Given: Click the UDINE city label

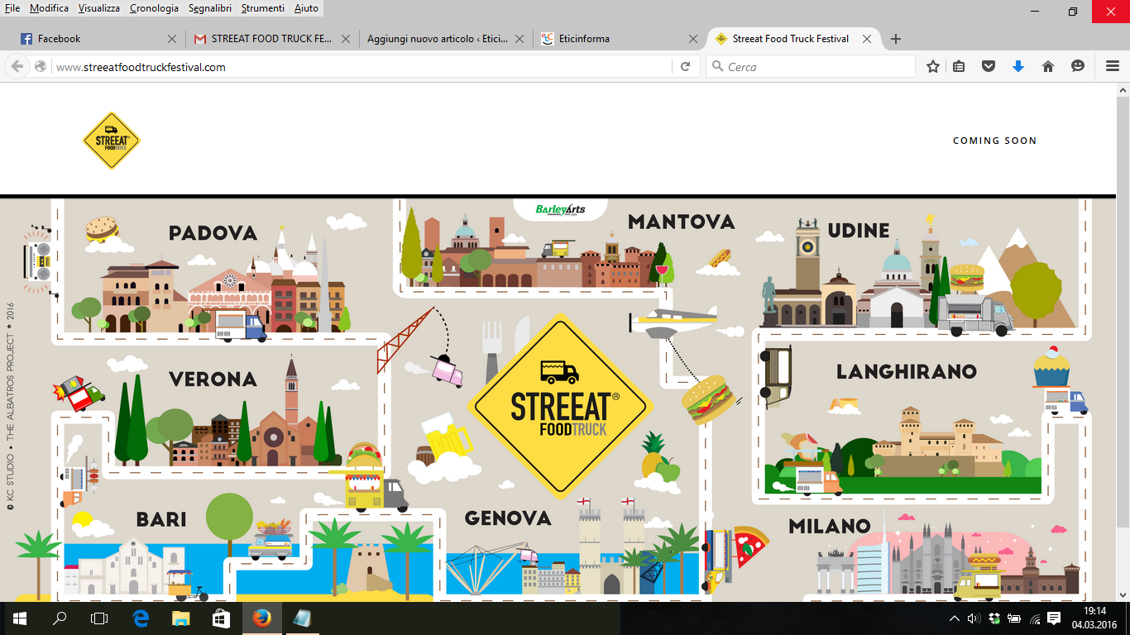Looking at the screenshot, I should click(859, 231).
